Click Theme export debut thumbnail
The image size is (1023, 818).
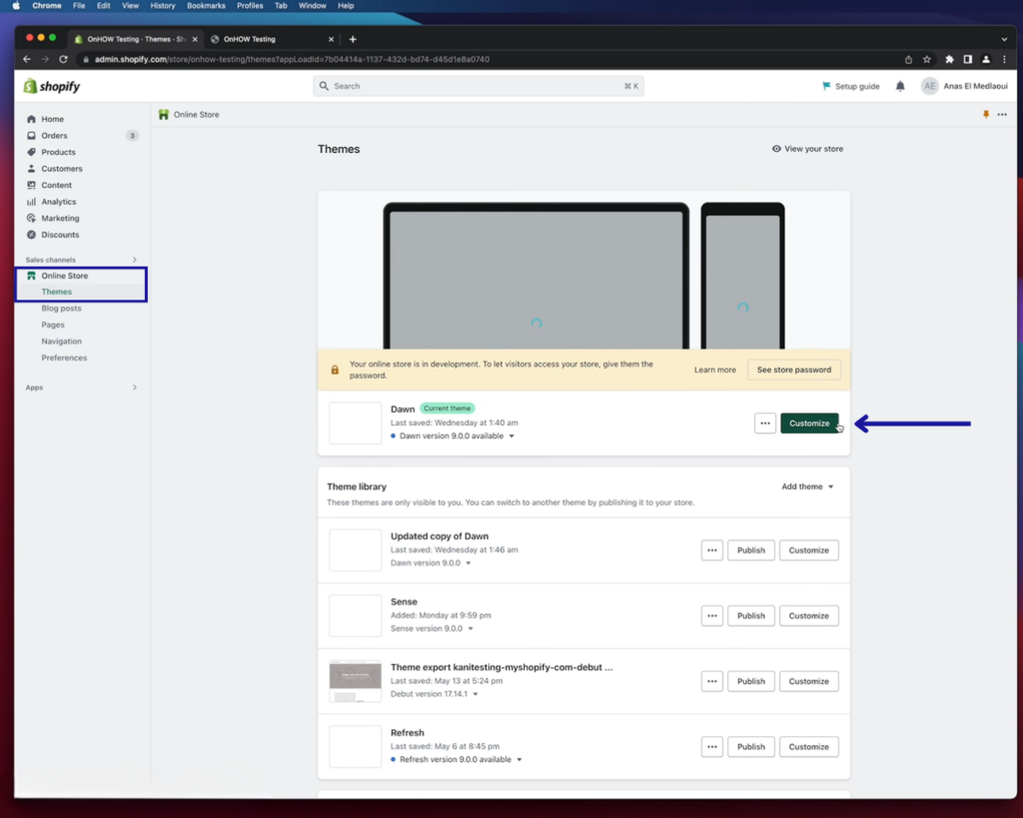click(x=355, y=681)
